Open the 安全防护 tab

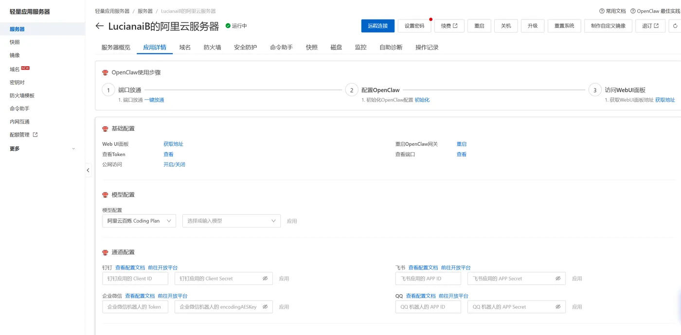point(246,47)
